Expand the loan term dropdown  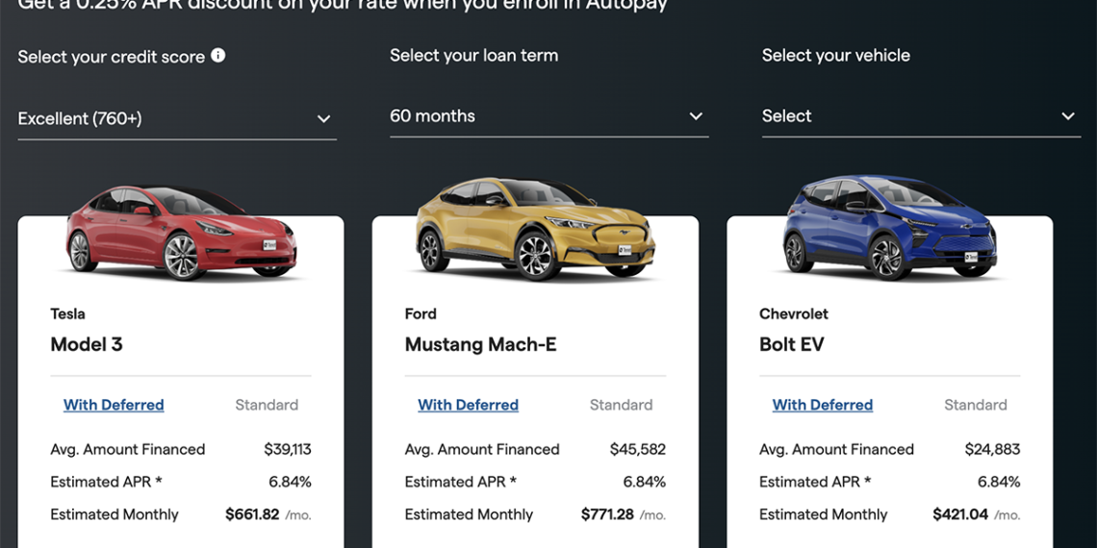click(548, 116)
